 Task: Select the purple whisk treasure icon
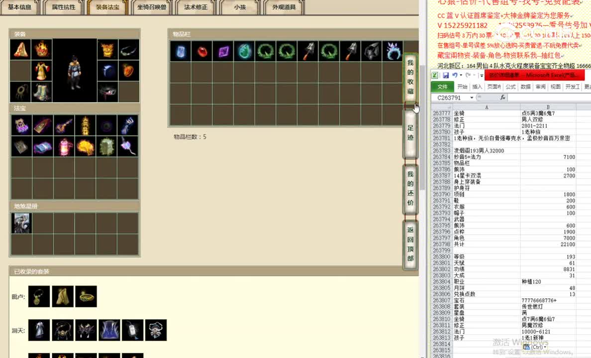coord(128,146)
